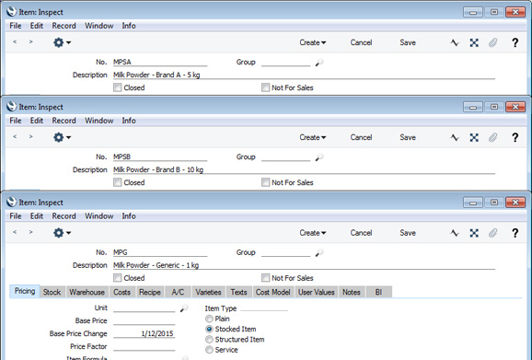Open help question mark in MPSB window
532x360 pixels.
(515, 137)
